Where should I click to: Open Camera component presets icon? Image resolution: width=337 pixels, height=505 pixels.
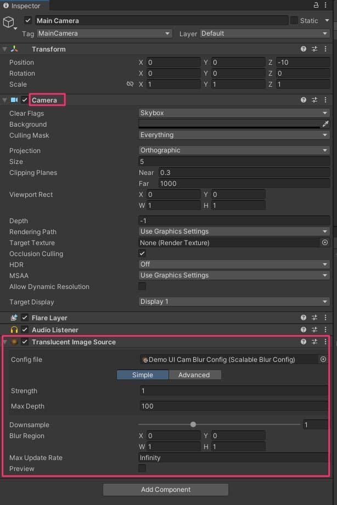tap(314, 100)
